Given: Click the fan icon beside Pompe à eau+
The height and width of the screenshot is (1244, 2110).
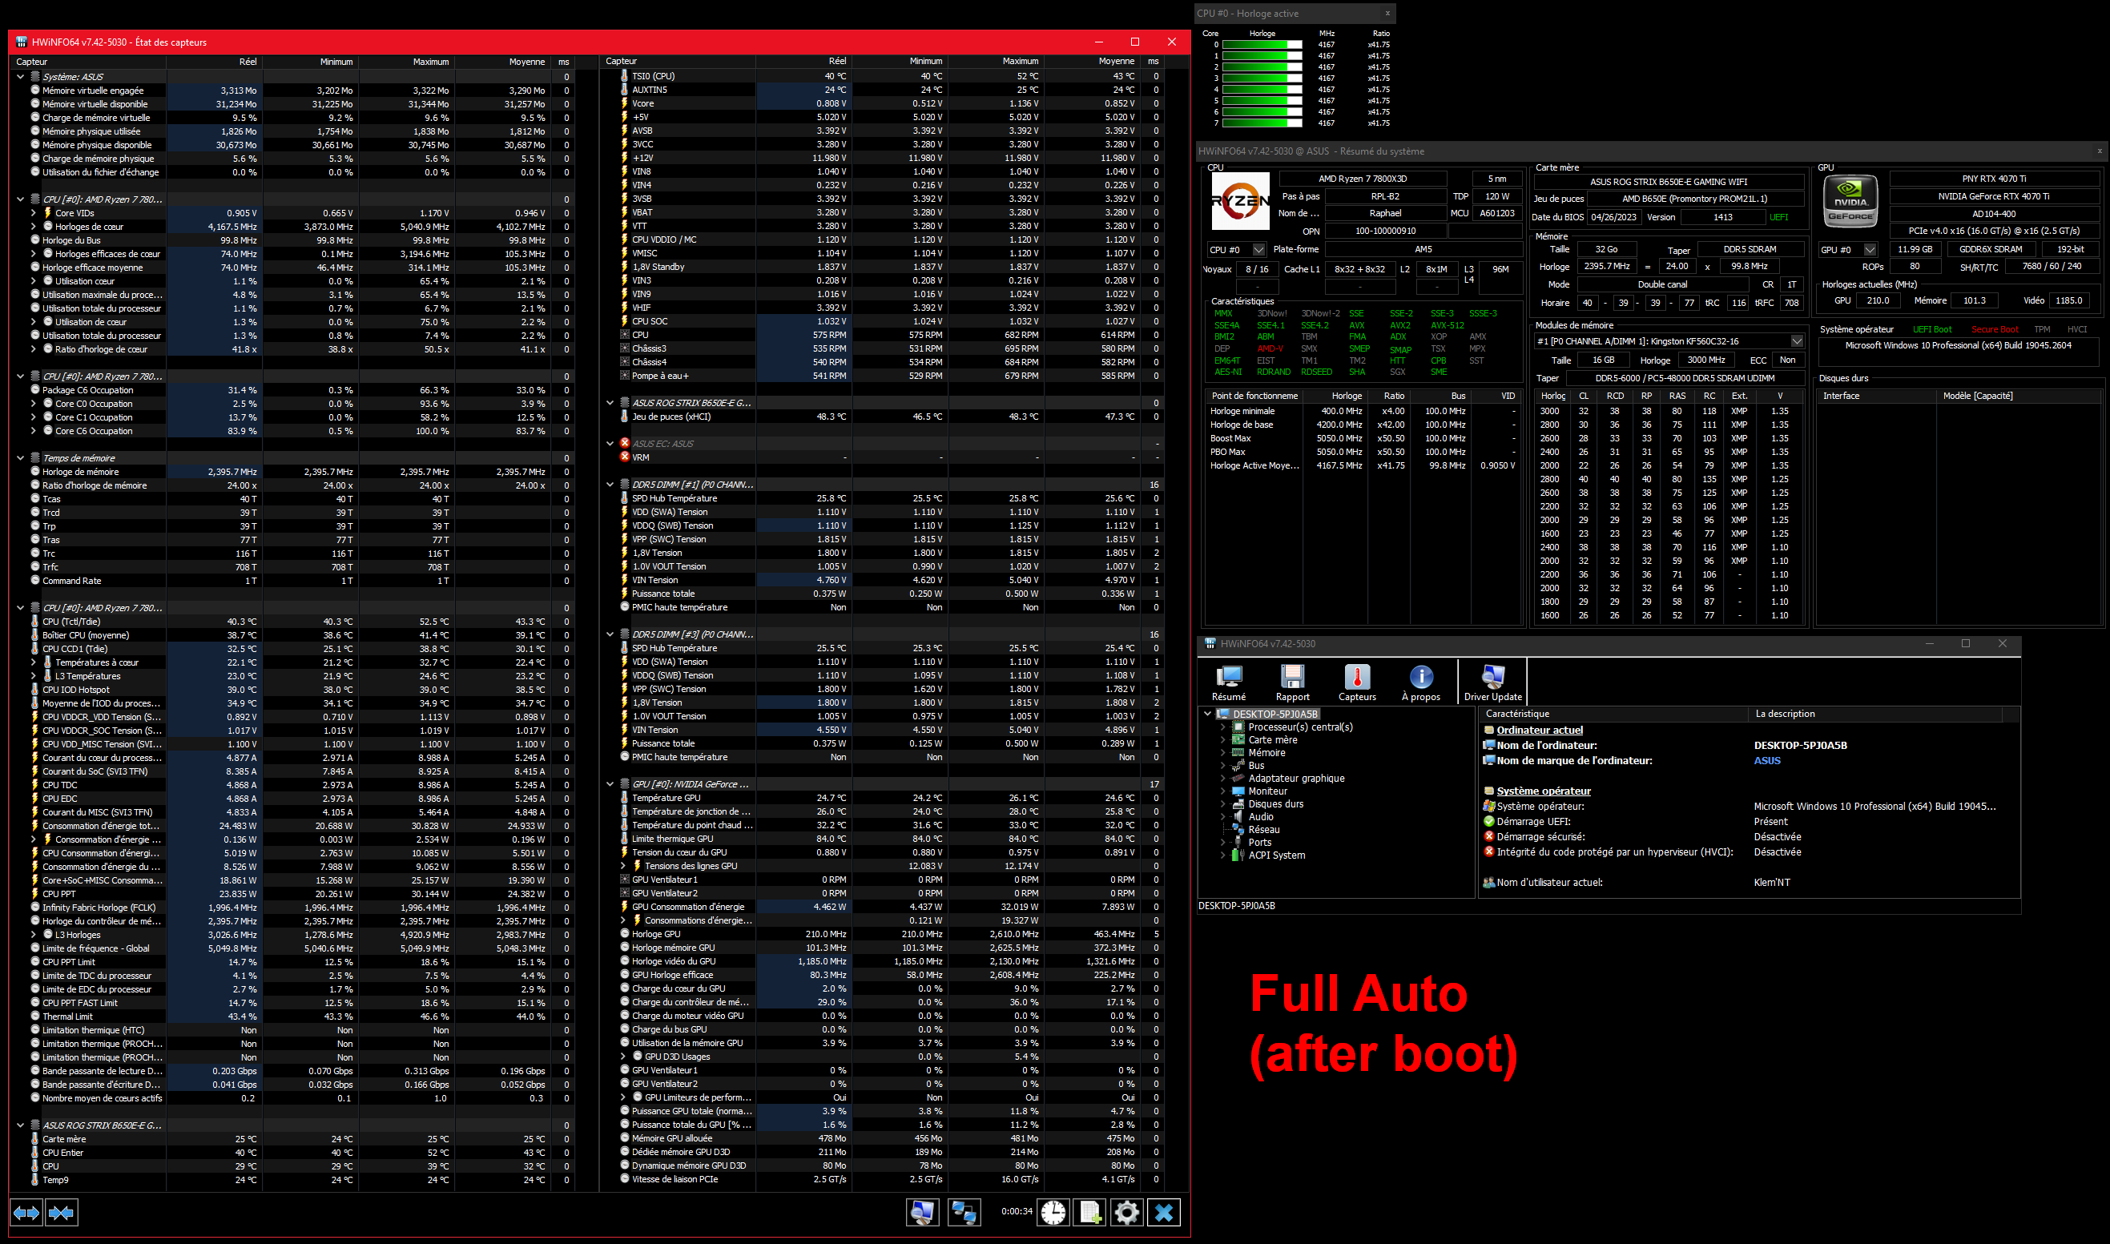Looking at the screenshot, I should coord(625,376).
